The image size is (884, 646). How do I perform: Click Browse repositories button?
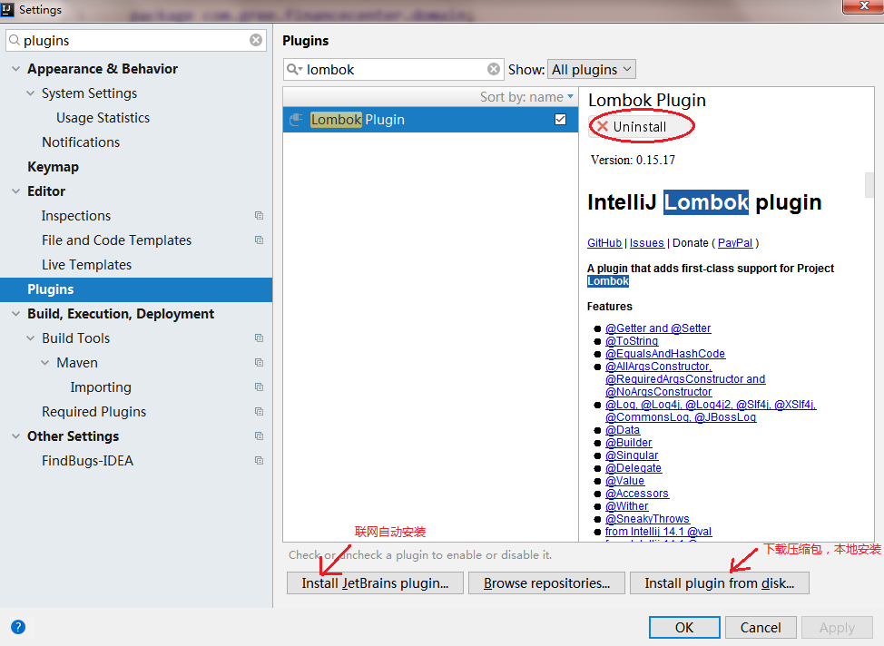546,582
